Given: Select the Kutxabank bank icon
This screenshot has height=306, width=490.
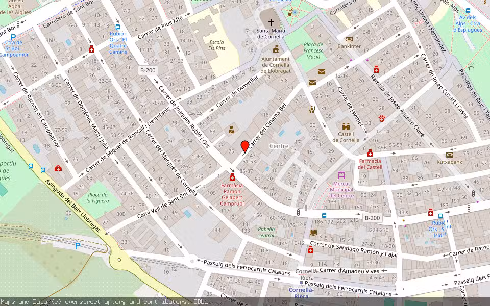Looking at the screenshot, I should coord(449,154).
